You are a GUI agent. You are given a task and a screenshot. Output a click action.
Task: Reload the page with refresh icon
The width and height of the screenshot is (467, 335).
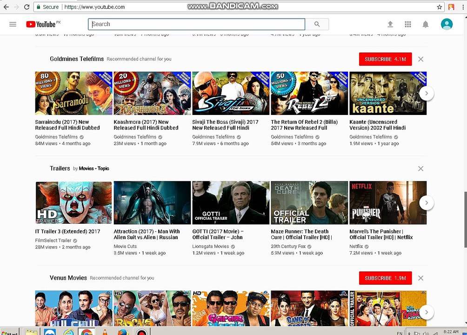pos(27,7)
